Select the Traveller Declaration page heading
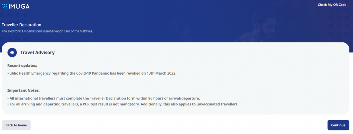353x134 pixels. tap(21, 25)
